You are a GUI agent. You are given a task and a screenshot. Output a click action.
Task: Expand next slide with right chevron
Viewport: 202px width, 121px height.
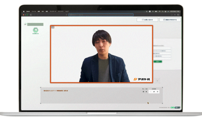[x=157, y=81]
